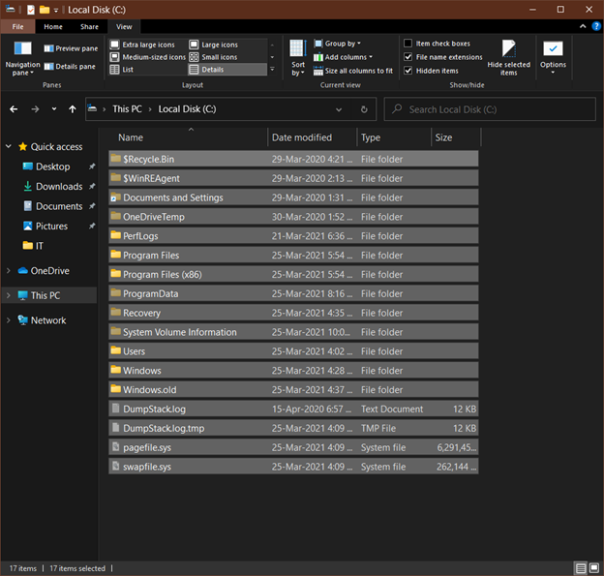This screenshot has height=576, width=604.
Task: Select the View ribbon tab
Action: [124, 26]
